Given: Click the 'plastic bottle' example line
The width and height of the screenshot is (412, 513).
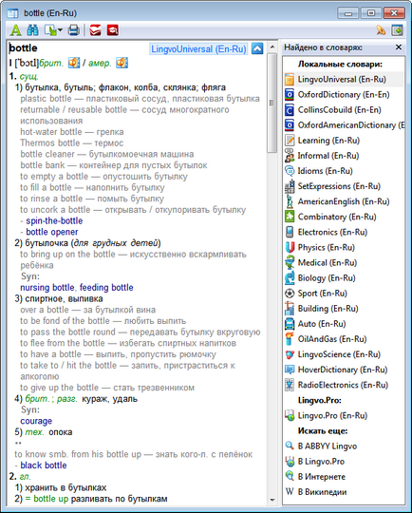Looking at the screenshot, I should [x=140, y=99].
